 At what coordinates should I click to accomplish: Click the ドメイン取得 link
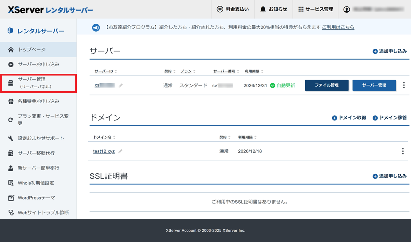(x=349, y=118)
